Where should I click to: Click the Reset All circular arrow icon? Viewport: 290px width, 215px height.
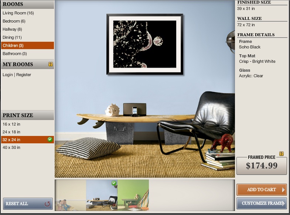47,204
